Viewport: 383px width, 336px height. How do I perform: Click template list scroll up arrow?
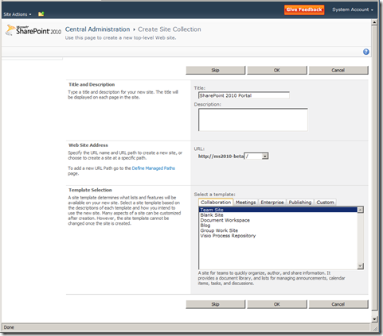pyautogui.click(x=360, y=210)
